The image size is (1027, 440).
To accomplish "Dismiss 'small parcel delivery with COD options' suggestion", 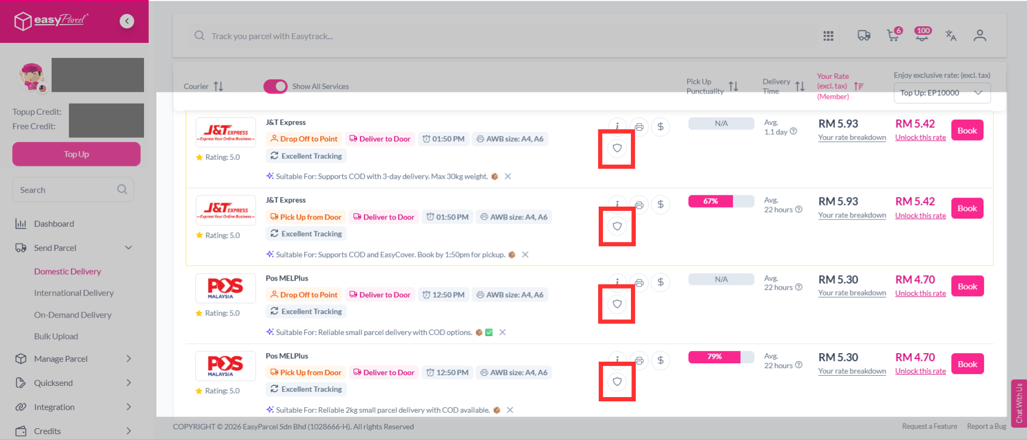I will point(502,332).
